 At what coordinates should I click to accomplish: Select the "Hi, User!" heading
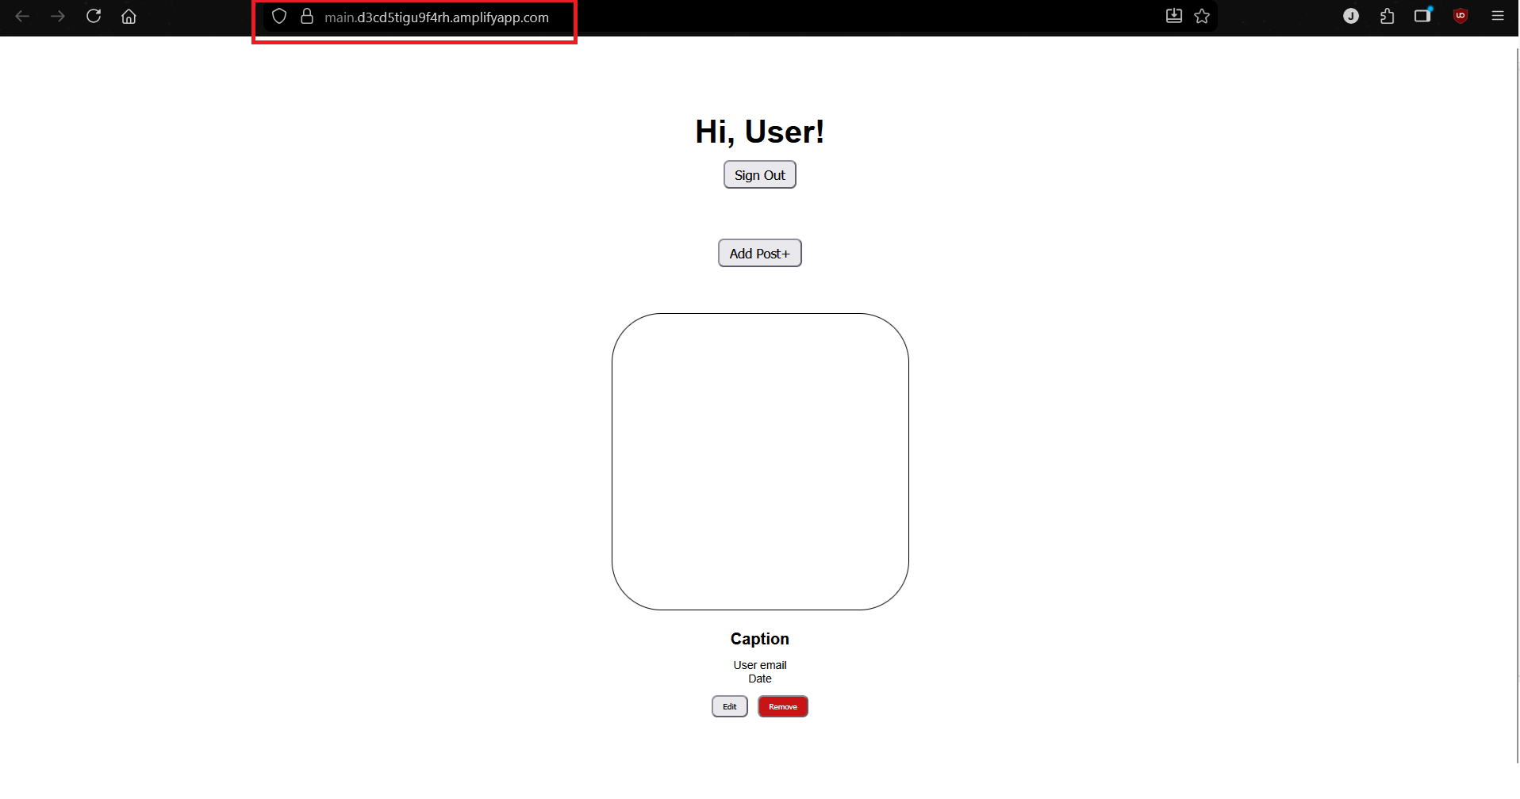pos(760,132)
